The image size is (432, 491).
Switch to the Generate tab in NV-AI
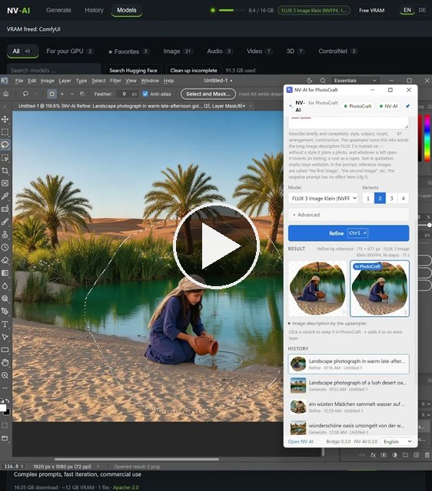tap(58, 10)
